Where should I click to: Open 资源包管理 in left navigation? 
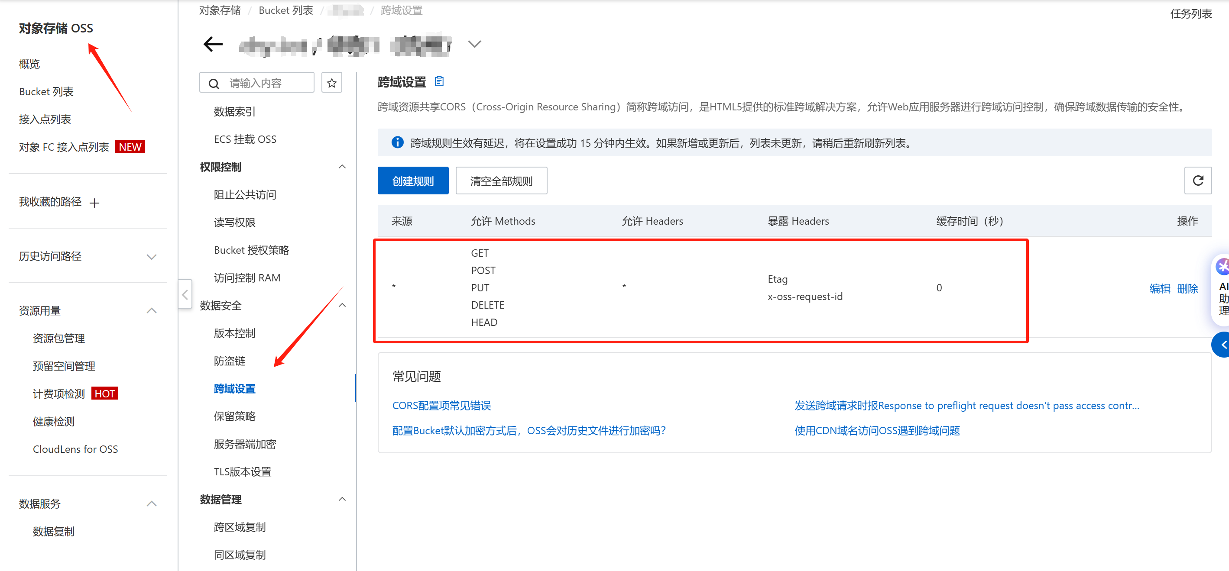[x=58, y=339]
